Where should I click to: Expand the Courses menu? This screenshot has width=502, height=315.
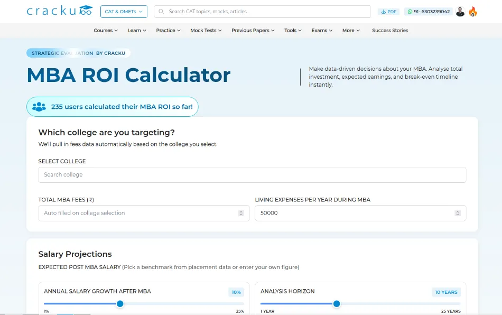[x=106, y=31]
